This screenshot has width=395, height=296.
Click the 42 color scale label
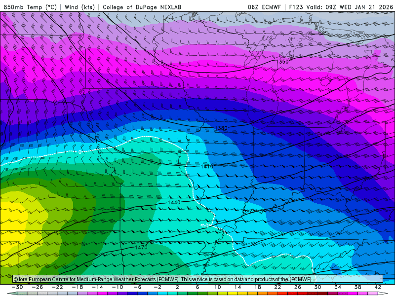point(378,287)
